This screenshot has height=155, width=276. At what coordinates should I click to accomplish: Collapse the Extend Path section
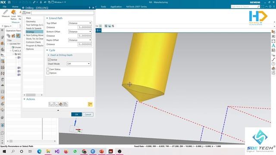pyautogui.click(x=47, y=18)
